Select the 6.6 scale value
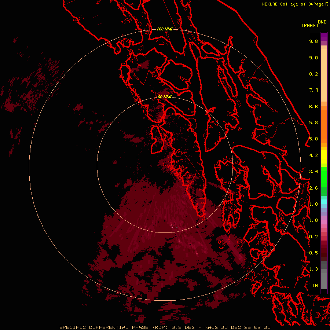Screen dimensions: 330x330 (x=313, y=106)
